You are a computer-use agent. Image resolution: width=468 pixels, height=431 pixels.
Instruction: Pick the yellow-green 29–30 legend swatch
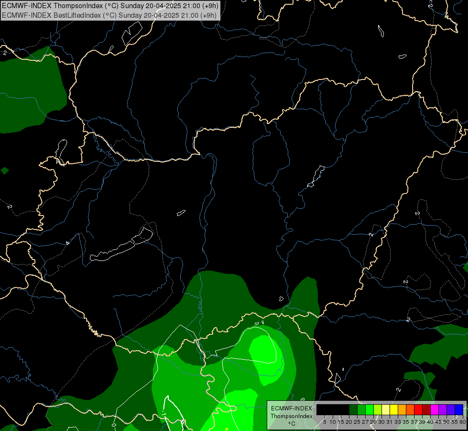click(x=378, y=409)
